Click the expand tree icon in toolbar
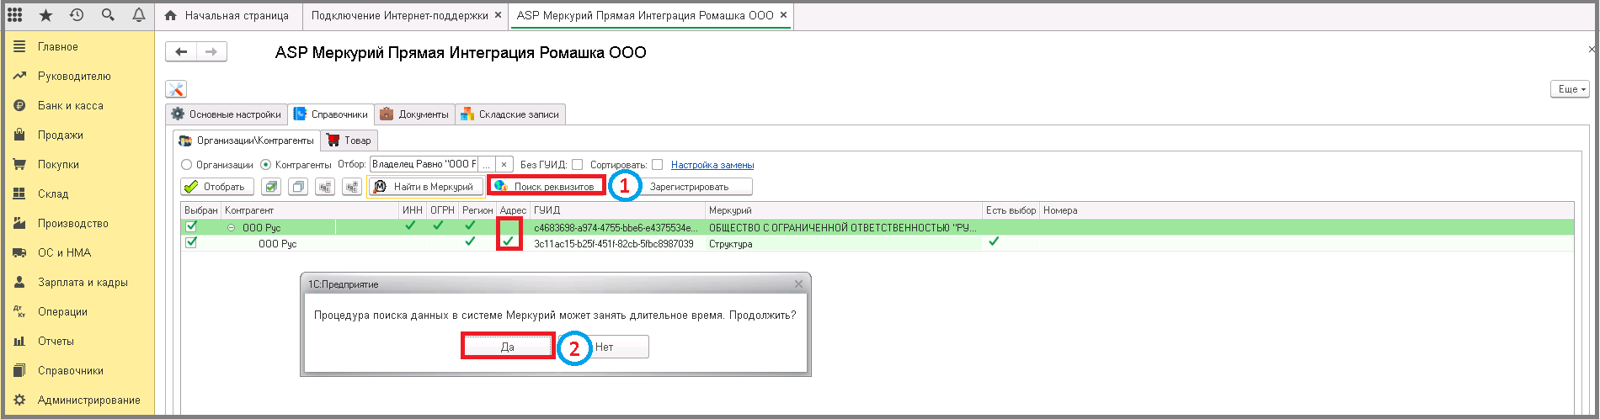Viewport: 1600px width, 419px height. click(x=352, y=187)
